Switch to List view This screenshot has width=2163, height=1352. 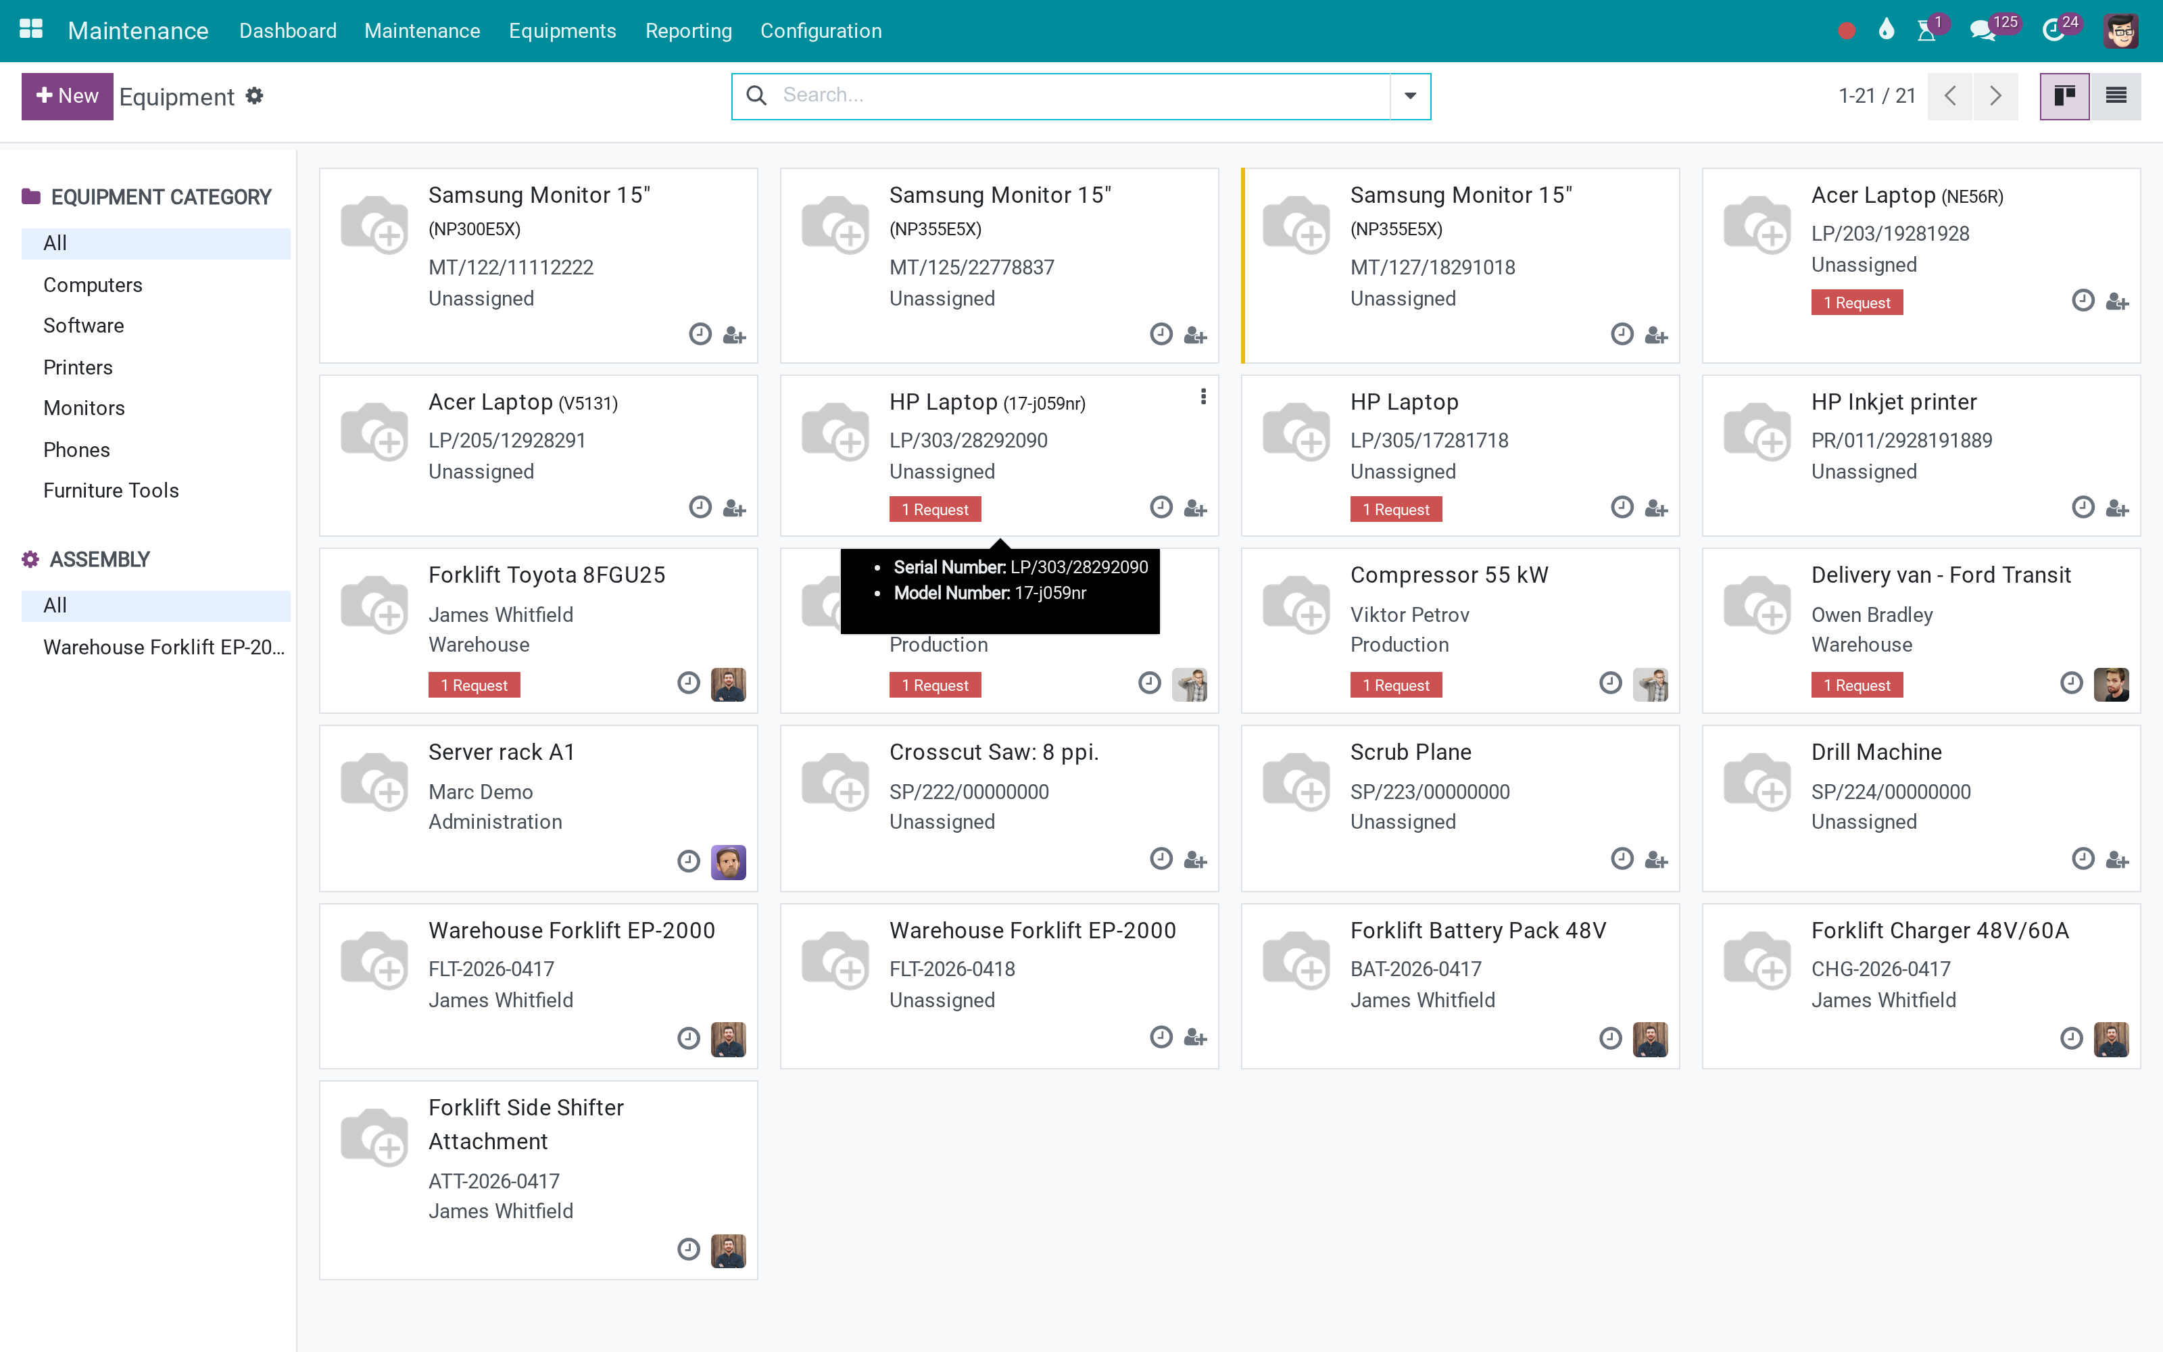[2116, 96]
